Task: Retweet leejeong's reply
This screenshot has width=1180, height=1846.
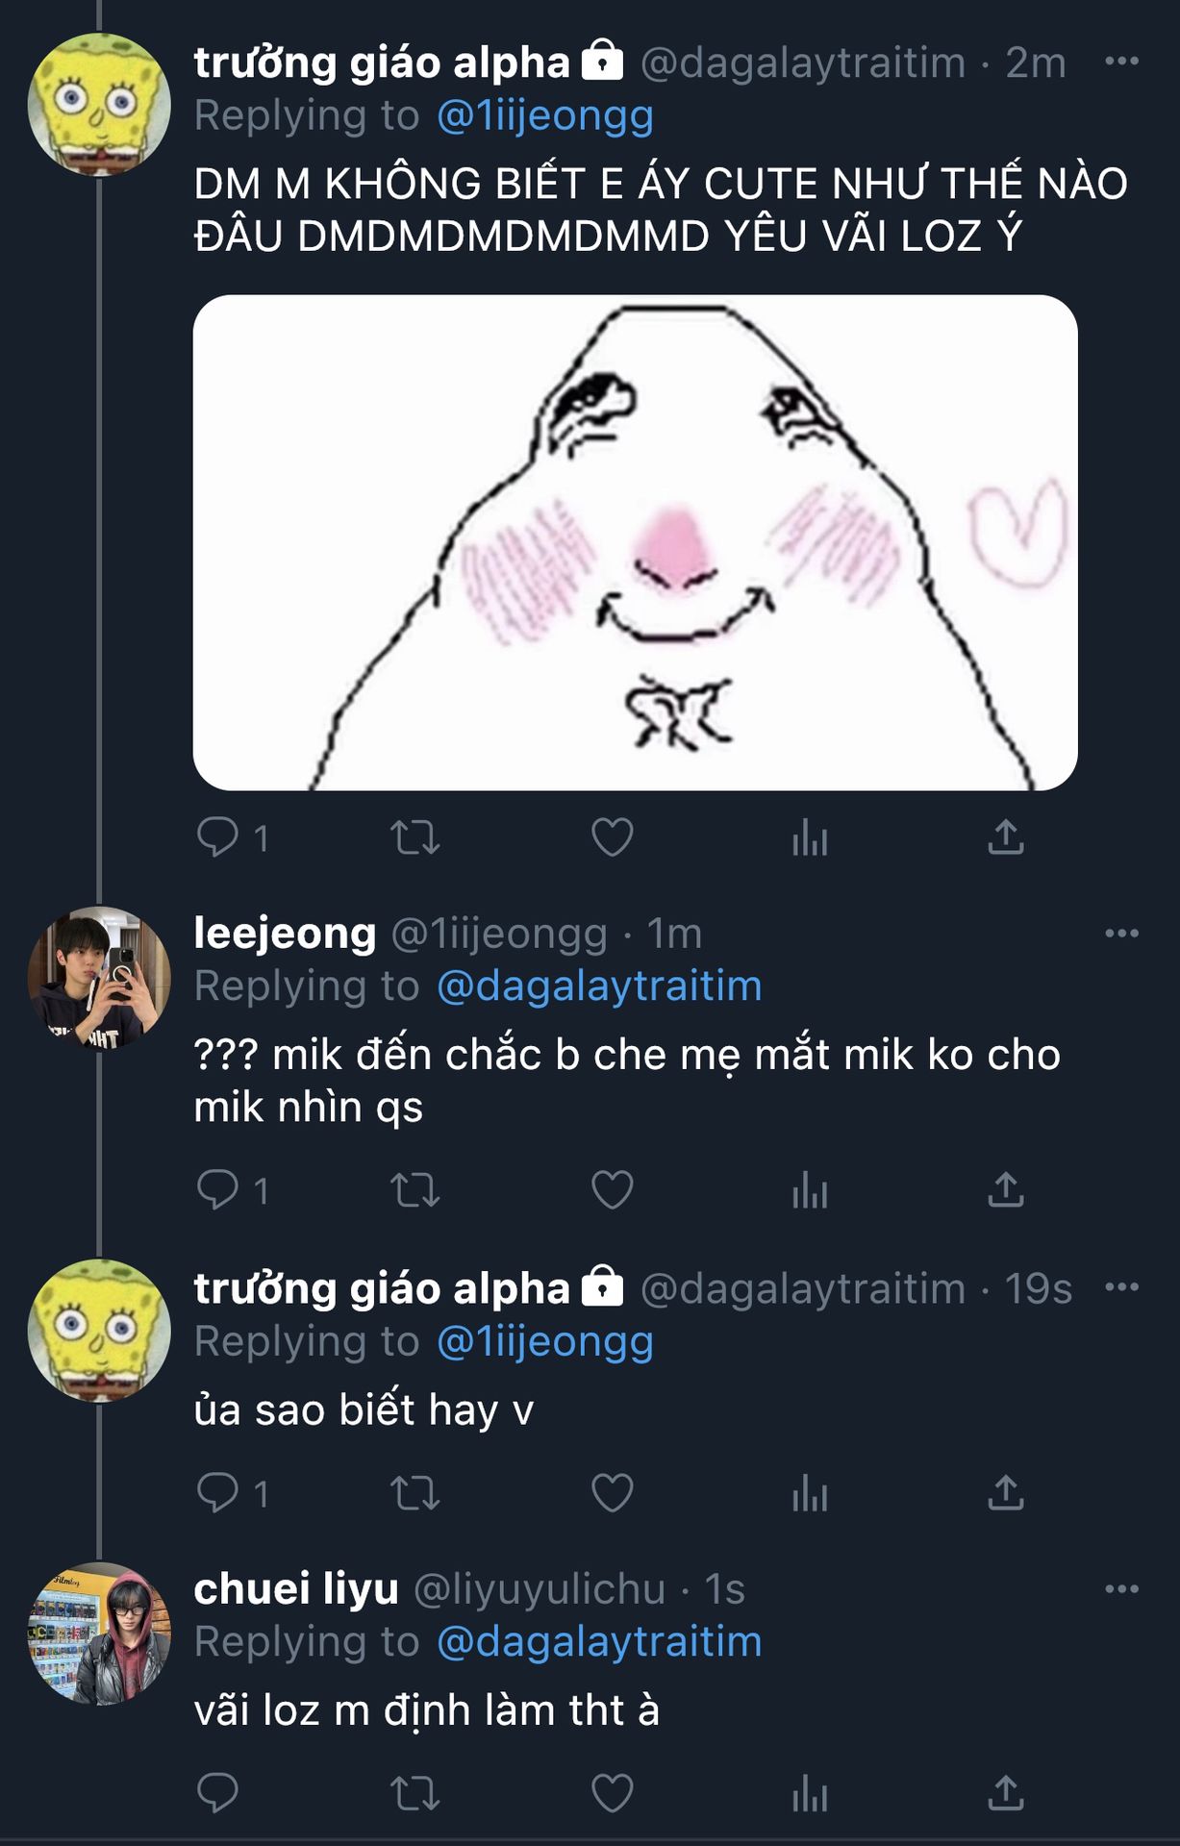Action: (x=415, y=1191)
